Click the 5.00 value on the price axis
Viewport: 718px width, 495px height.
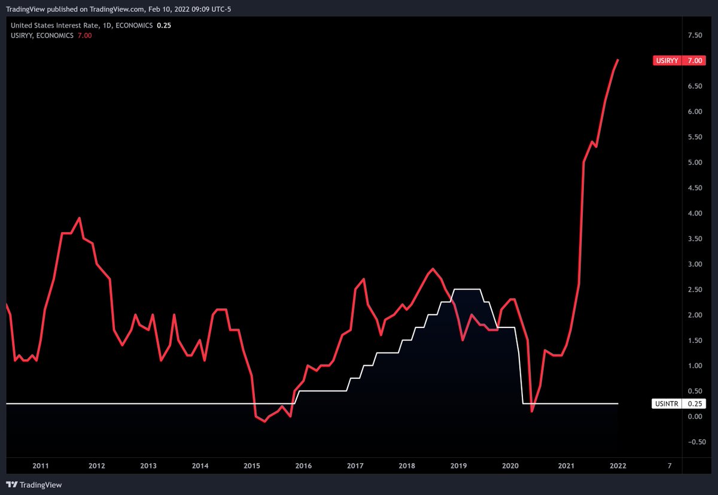pos(695,163)
